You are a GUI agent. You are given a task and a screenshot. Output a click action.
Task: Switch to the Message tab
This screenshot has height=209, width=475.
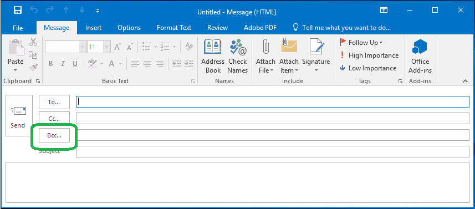(57, 28)
